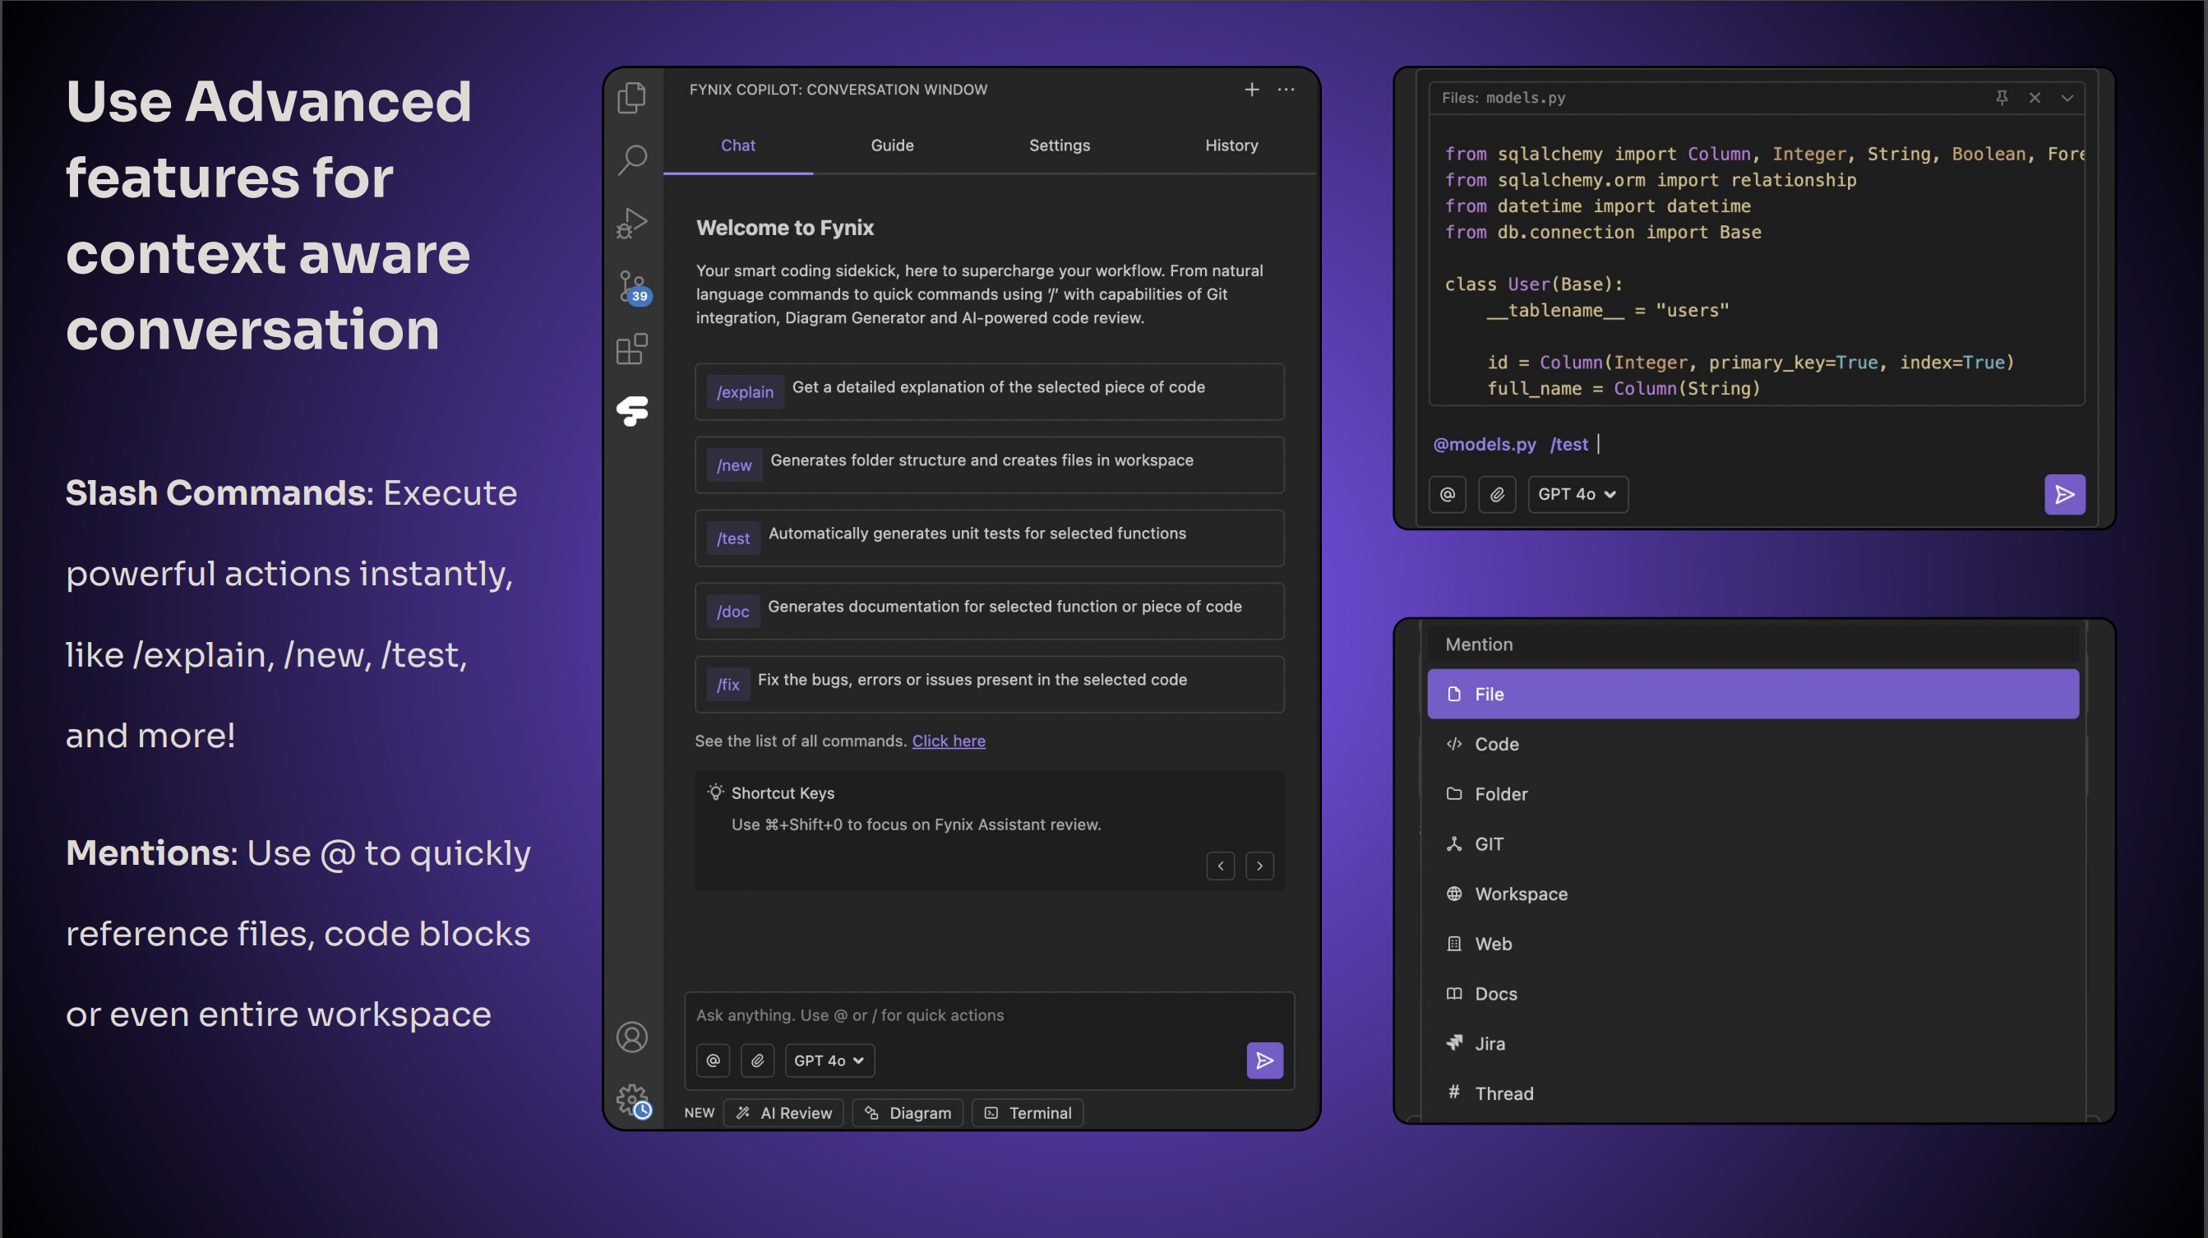The height and width of the screenshot is (1238, 2208).
Task: Open GPT 4o model dropdown in chat
Action: click(x=829, y=1060)
